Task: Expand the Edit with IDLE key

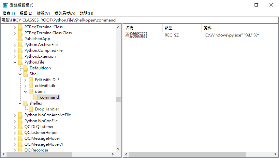Action: click(25, 80)
